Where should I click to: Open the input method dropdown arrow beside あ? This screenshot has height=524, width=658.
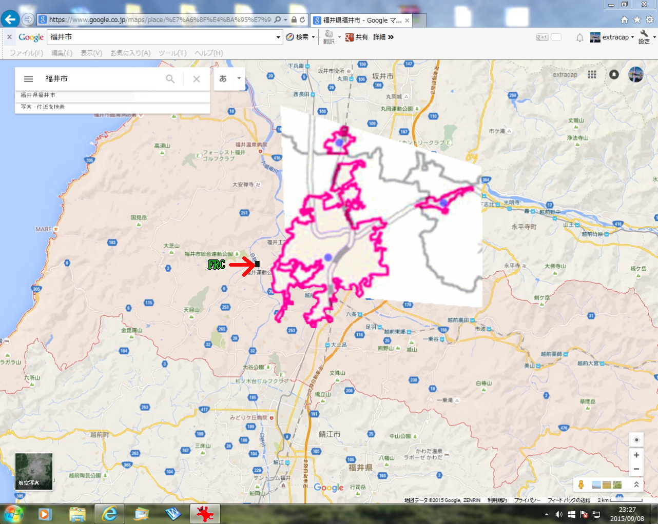click(239, 78)
